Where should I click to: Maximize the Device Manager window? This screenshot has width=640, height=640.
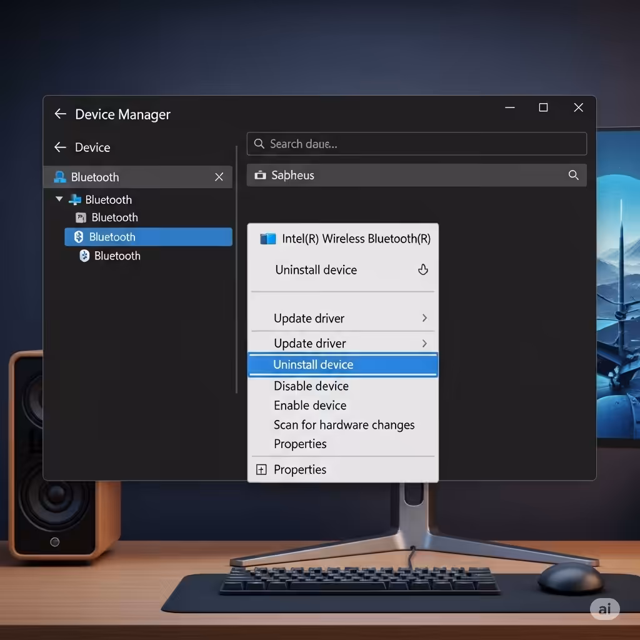tap(543, 107)
